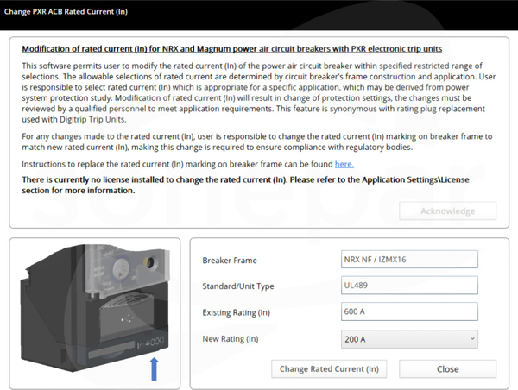Click the 'Breaker Frame' label
This screenshot has height=390, width=518.
(230, 261)
